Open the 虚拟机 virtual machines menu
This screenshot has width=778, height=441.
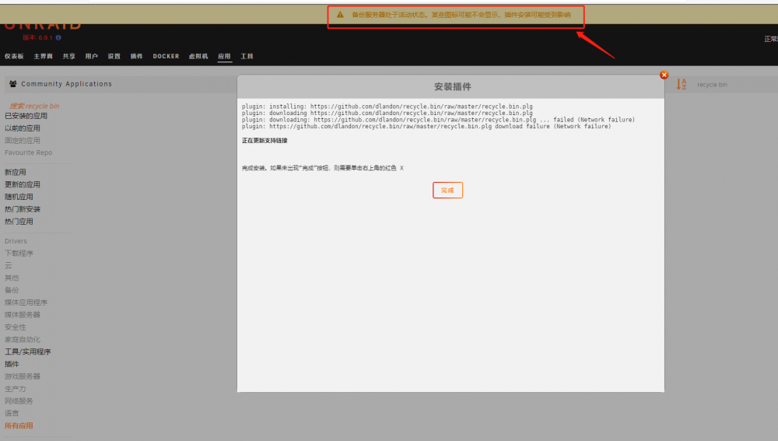pyautogui.click(x=198, y=56)
